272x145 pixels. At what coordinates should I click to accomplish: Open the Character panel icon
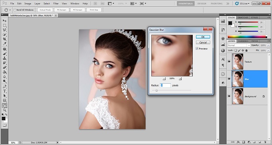pyautogui.click(x=223, y=59)
